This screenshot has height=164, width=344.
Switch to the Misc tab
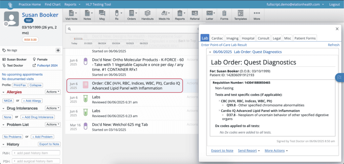point(288,38)
